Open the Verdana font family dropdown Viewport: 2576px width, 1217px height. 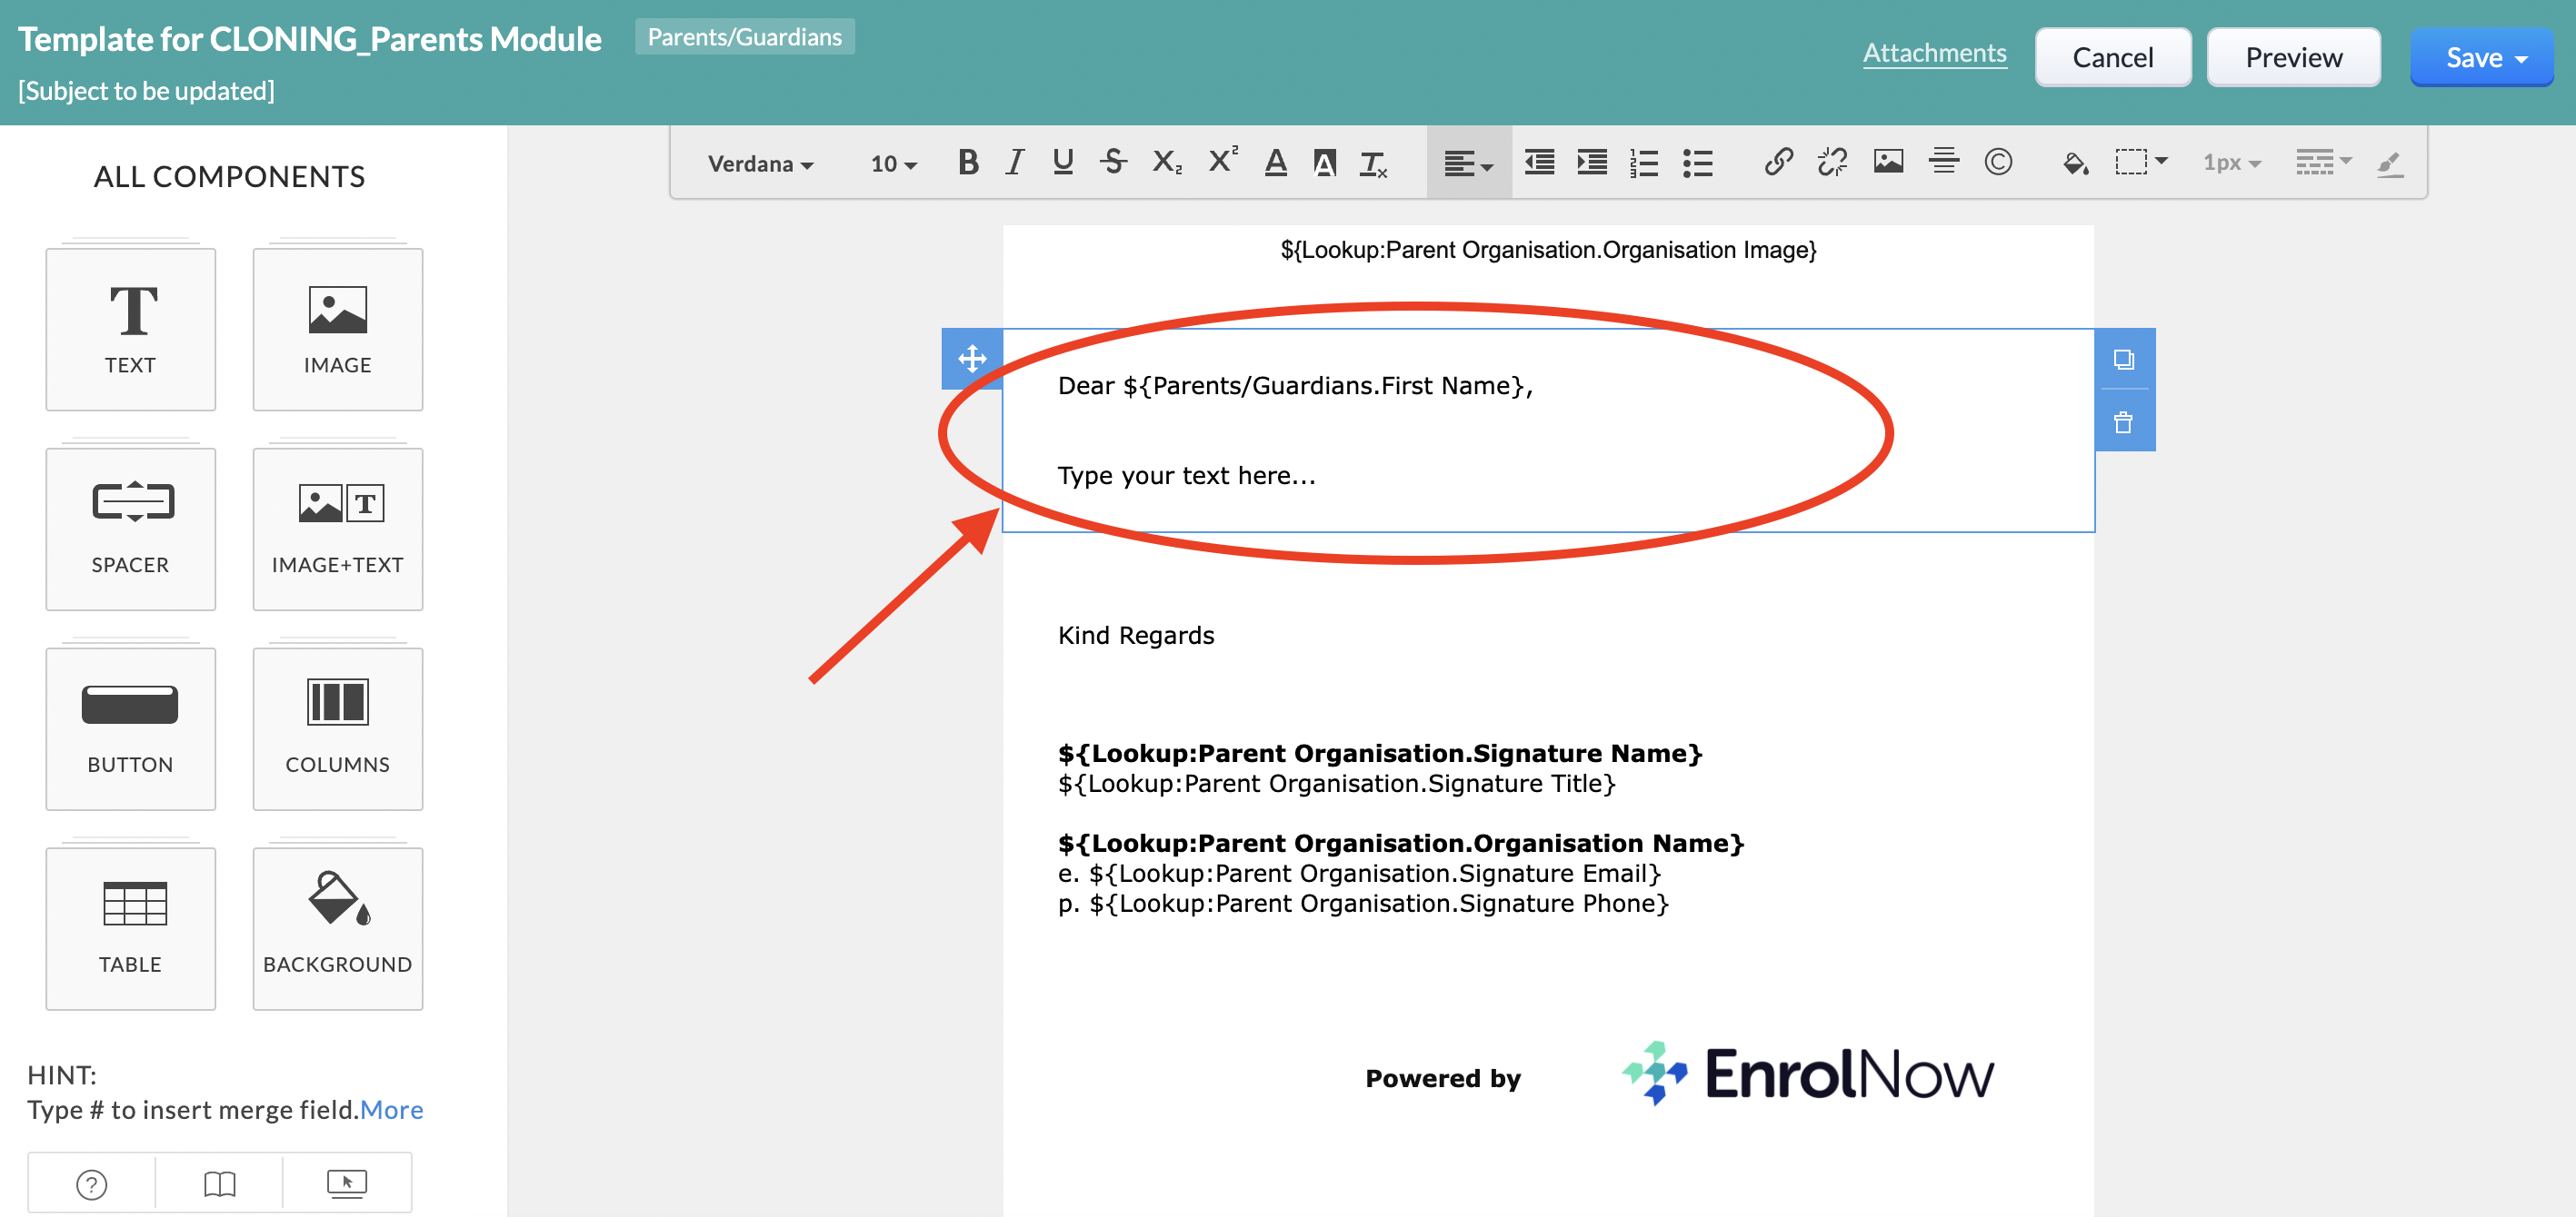760,163
